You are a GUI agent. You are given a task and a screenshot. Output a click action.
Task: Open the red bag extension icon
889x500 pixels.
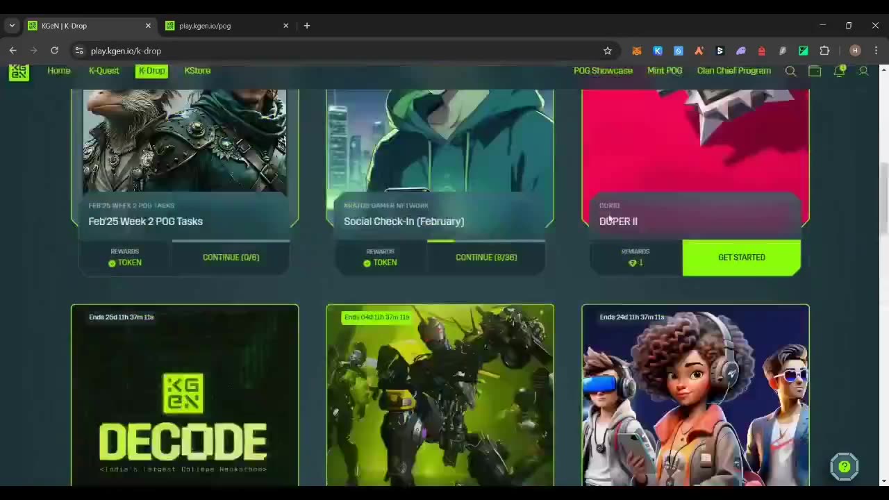point(762,51)
